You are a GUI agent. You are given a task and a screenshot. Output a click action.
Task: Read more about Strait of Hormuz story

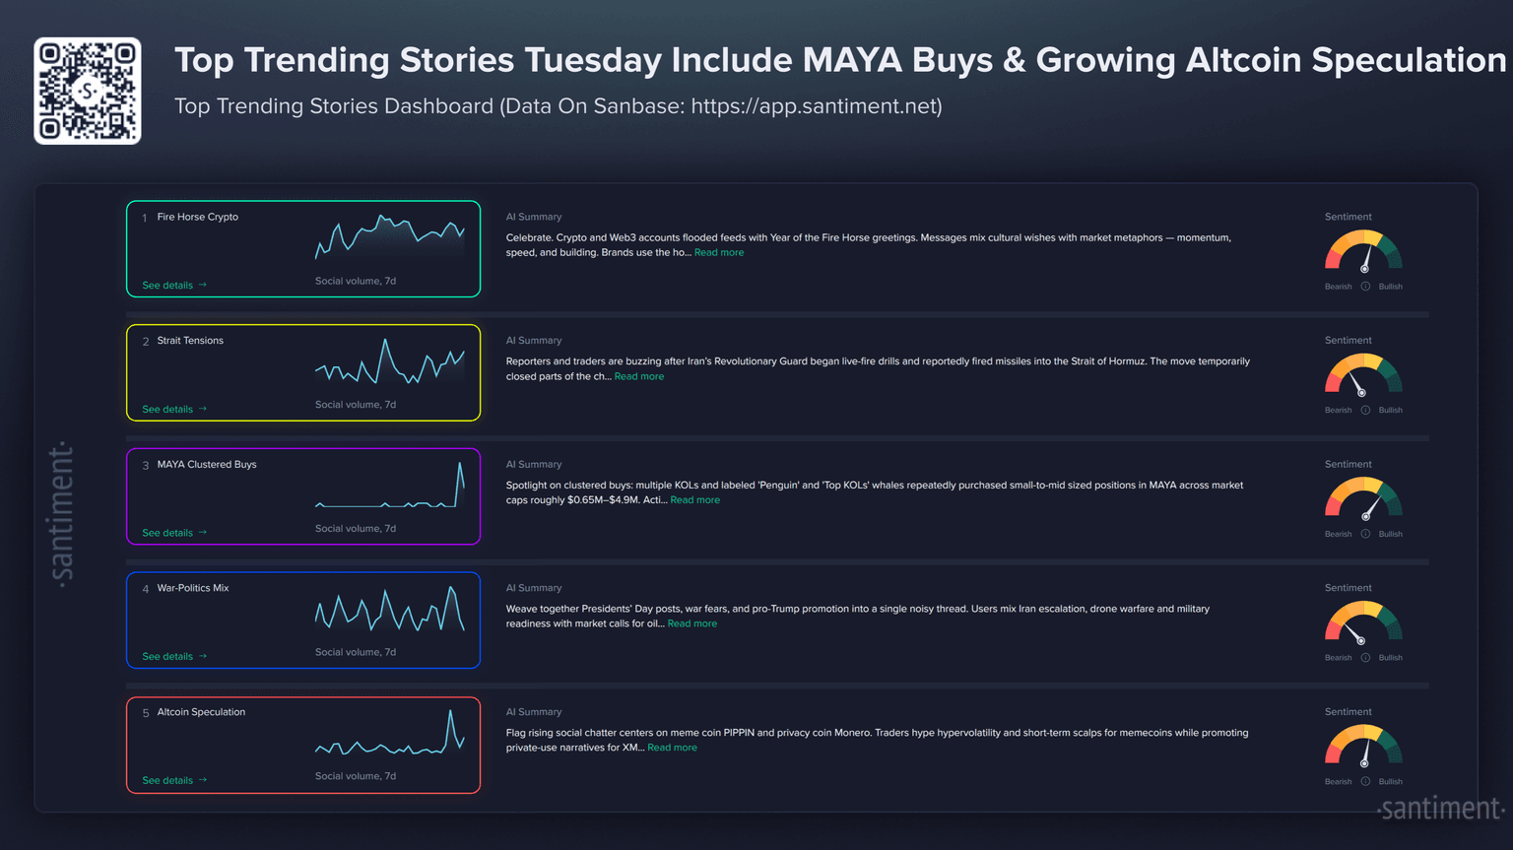click(639, 377)
